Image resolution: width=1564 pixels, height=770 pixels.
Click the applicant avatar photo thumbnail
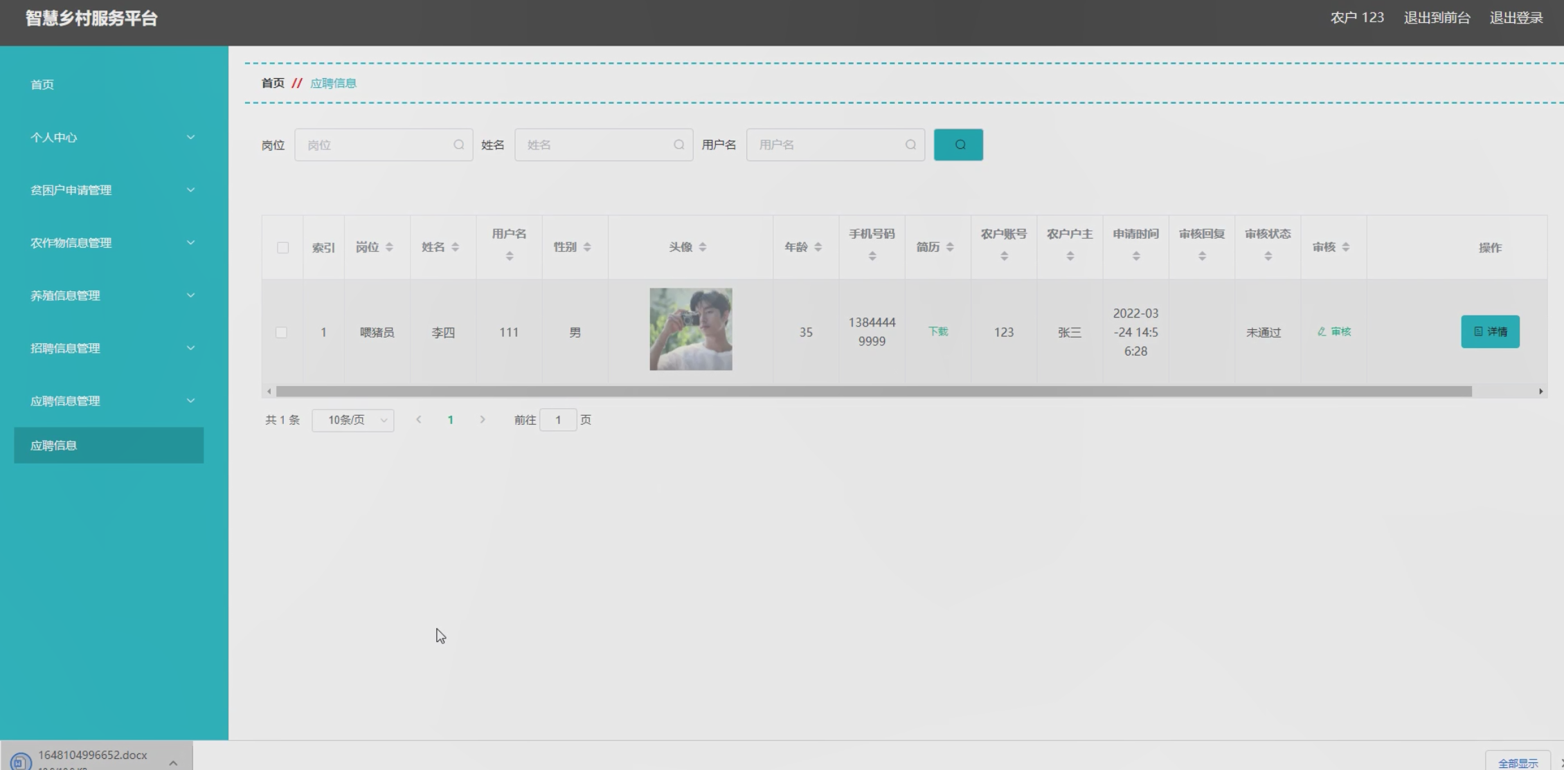[690, 329]
